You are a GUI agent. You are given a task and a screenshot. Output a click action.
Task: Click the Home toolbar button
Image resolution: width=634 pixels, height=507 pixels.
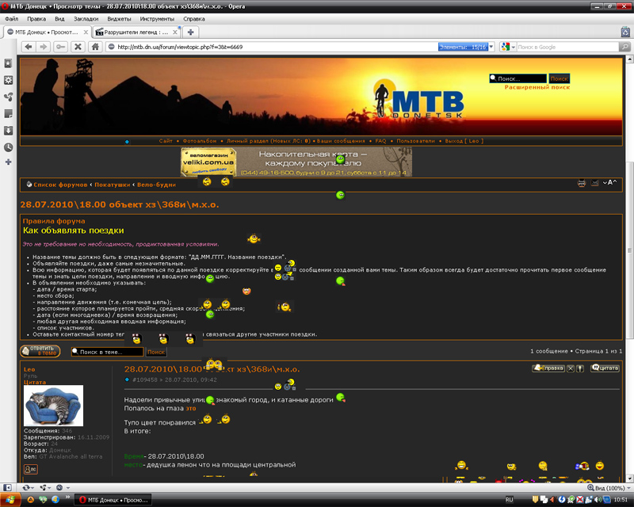click(x=94, y=47)
